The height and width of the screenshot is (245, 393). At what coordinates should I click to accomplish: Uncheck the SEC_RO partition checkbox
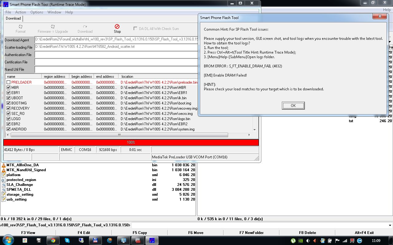click(9, 114)
